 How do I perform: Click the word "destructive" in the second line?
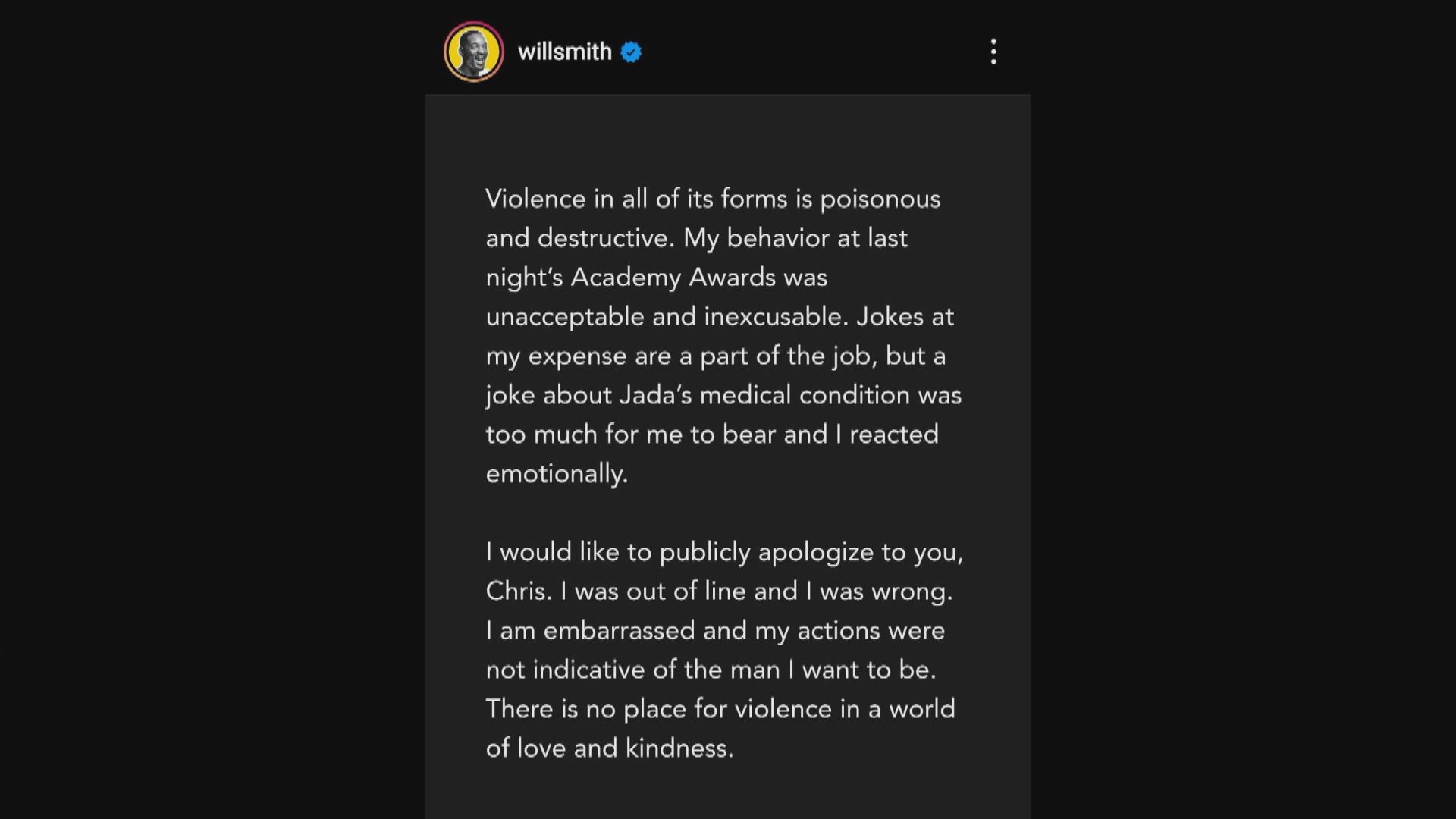(604, 238)
